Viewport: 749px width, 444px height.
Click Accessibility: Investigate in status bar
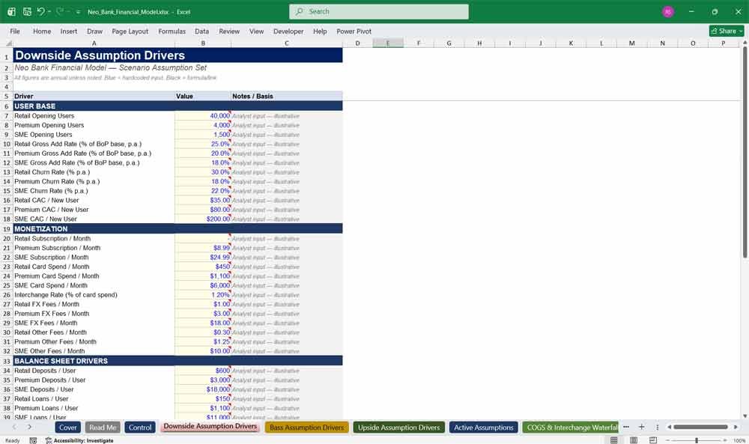coord(79,440)
